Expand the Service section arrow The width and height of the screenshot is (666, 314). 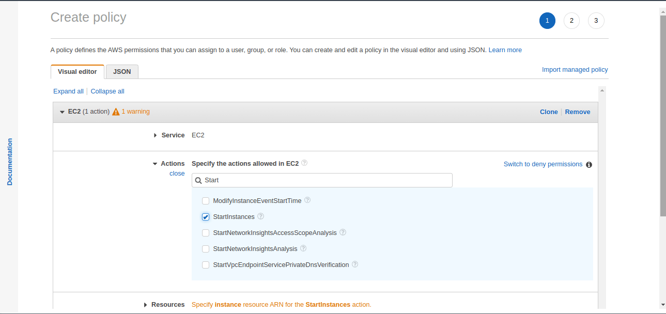(156, 135)
